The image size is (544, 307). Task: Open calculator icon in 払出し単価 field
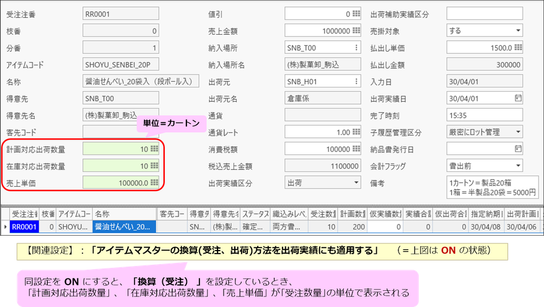pyautogui.click(x=519, y=48)
